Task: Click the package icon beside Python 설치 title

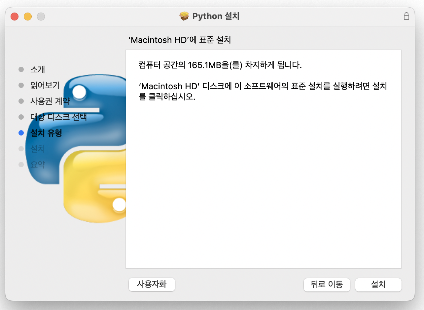Action: (x=184, y=16)
